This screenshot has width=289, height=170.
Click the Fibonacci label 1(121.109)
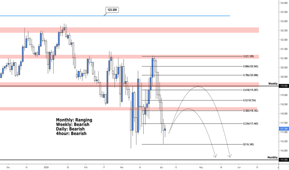pyautogui.click(x=248, y=57)
